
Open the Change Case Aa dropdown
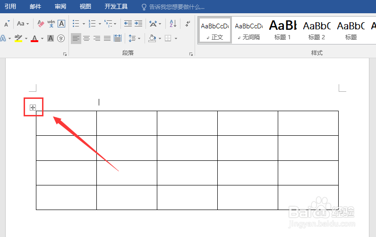[23, 24]
